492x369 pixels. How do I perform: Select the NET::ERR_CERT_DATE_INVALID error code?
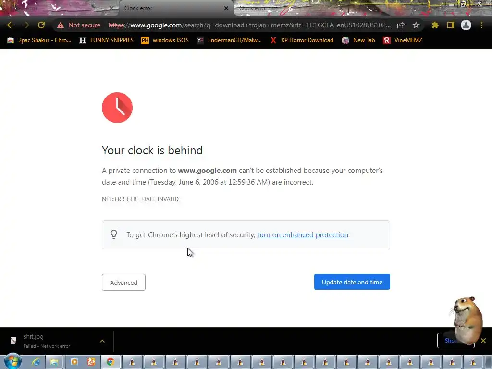140,199
